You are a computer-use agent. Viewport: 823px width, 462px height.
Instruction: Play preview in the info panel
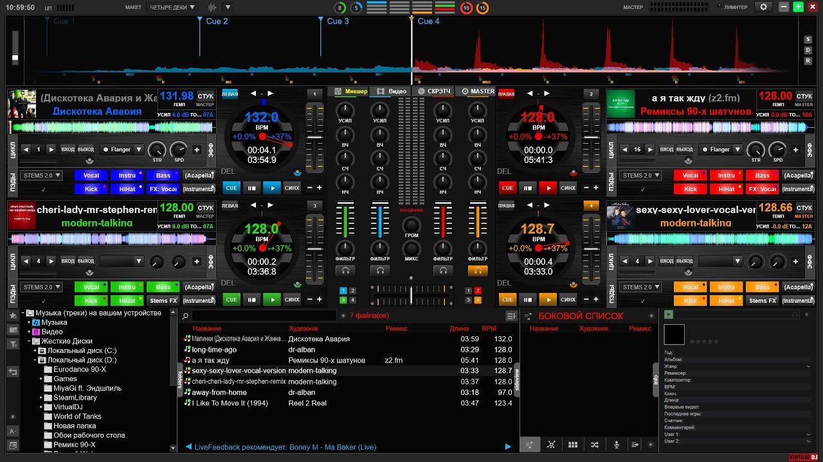[669, 314]
